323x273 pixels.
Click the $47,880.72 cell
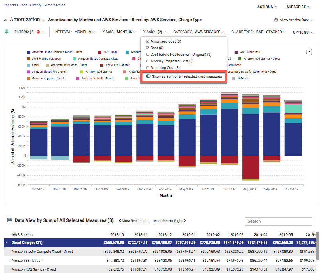click(x=115, y=261)
